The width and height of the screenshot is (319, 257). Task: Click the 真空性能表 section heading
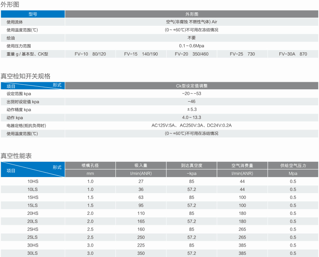(x=16, y=156)
